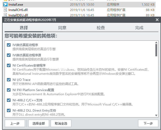Toggle NI-488.2 DLL Direct Entry支持 checkbox
Image resolution: width=161 pixels, height=130 pixels.
[x=9, y=111]
